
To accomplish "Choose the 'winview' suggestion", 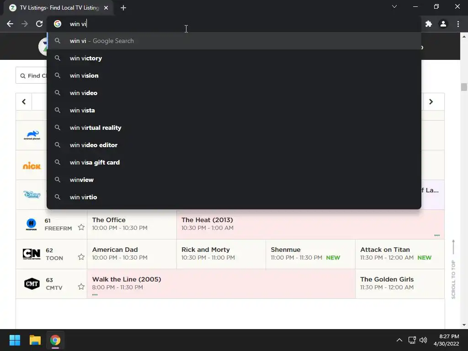I will click(234, 180).
